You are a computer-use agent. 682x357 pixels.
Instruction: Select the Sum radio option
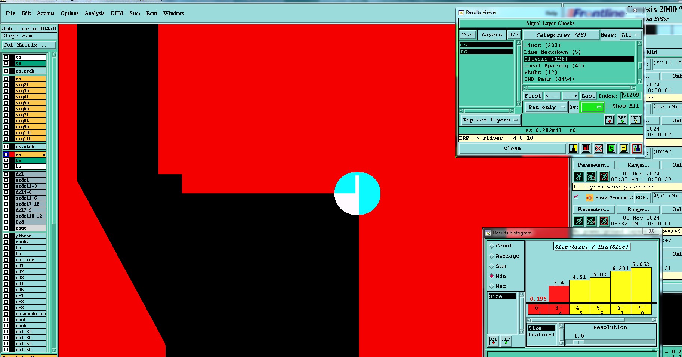pyautogui.click(x=492, y=266)
